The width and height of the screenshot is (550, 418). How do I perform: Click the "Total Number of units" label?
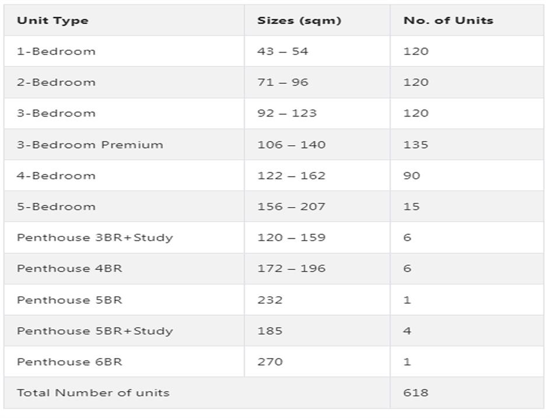pos(93,392)
